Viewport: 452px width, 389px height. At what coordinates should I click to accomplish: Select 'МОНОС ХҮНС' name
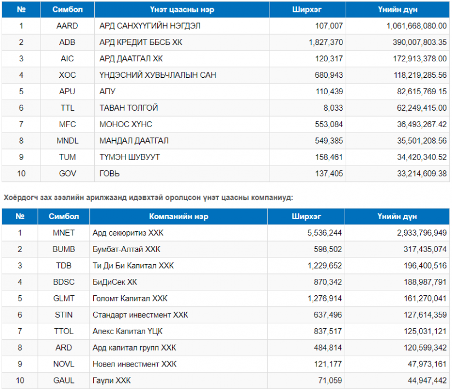tap(125, 124)
